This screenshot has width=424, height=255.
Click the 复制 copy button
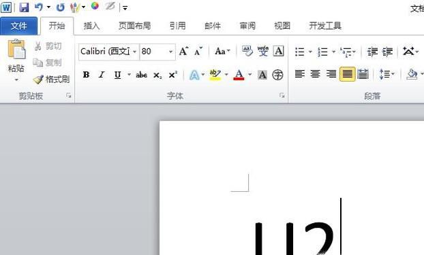pos(48,63)
